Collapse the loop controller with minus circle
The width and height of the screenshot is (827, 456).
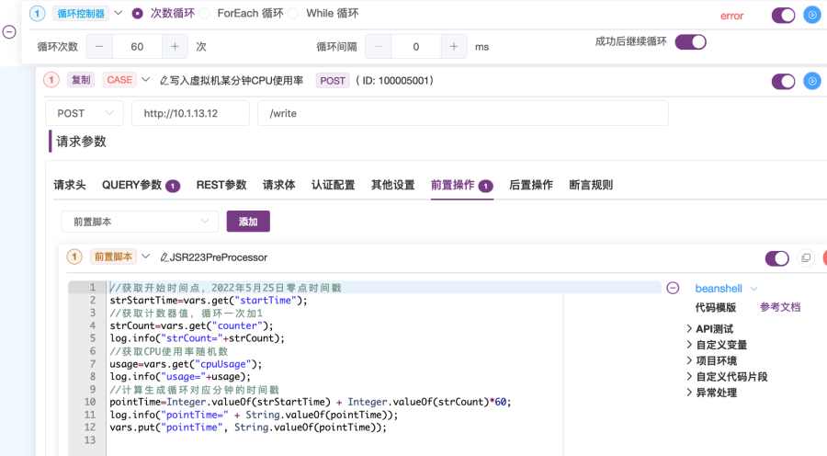(x=9, y=31)
